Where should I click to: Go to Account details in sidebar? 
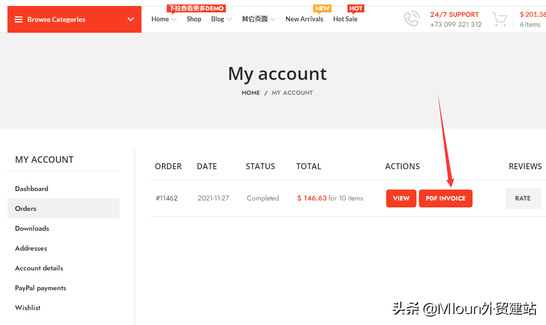coord(39,268)
